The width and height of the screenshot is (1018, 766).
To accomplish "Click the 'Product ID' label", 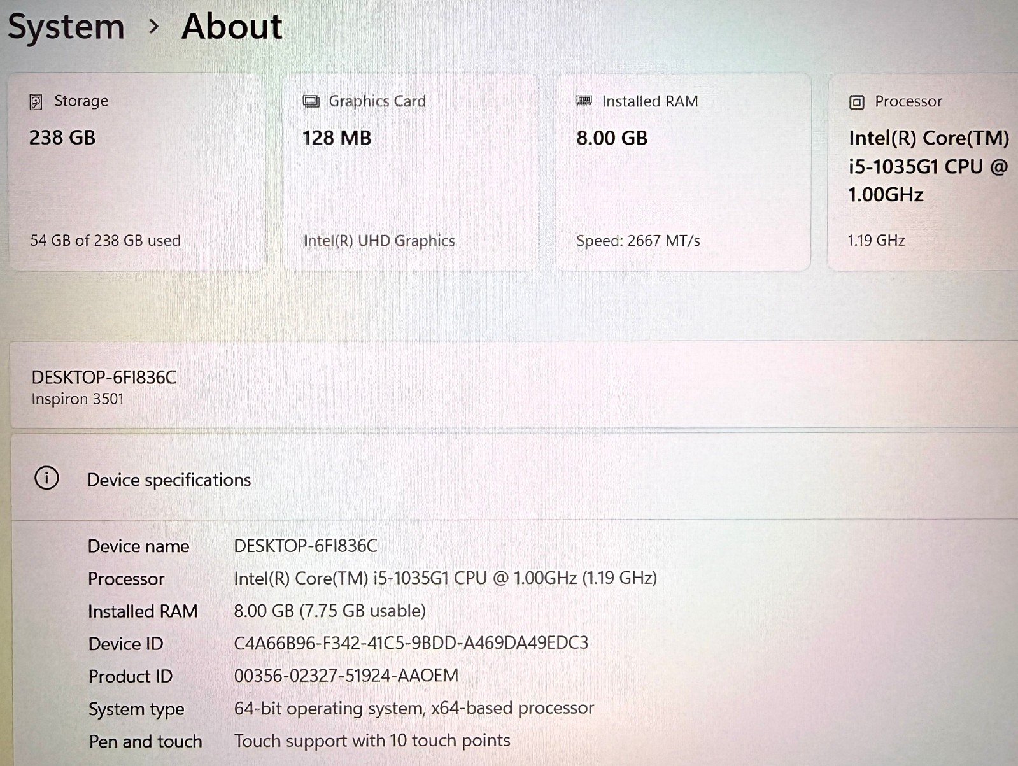I will coord(131,676).
